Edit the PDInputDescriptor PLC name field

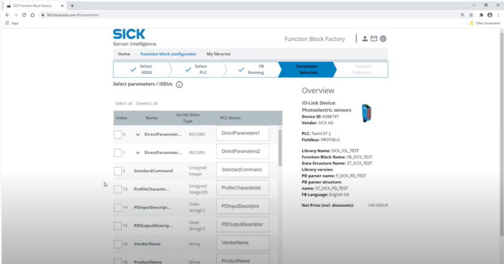243,206
